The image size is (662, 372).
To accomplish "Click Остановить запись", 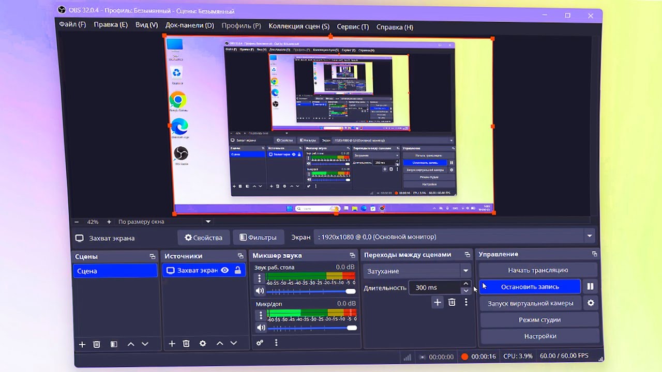I will click(x=530, y=287).
